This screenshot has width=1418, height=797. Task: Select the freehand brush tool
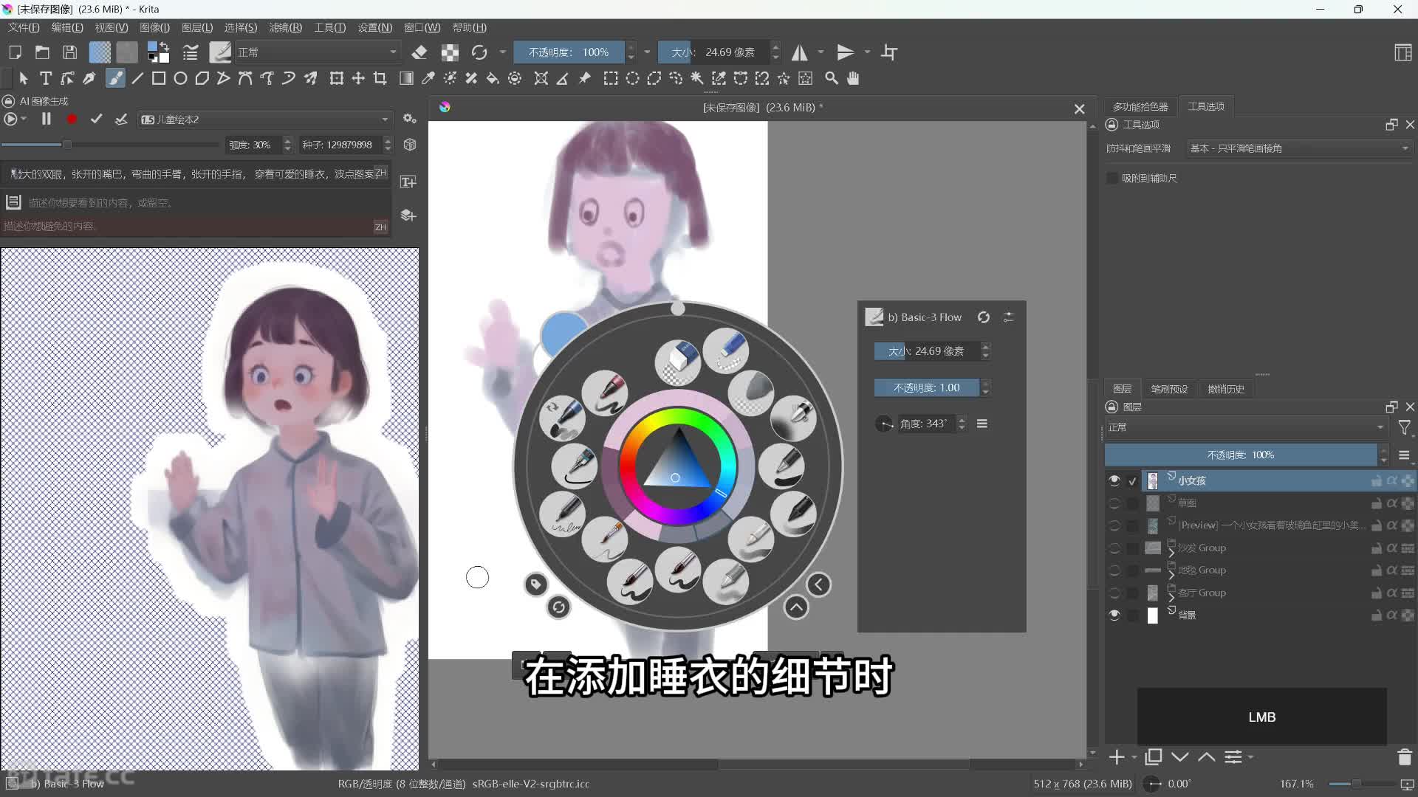(115, 78)
